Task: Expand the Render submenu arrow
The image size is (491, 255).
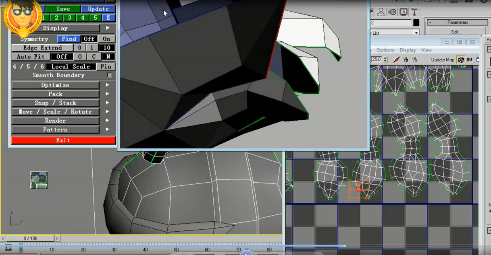Action: coord(108,121)
